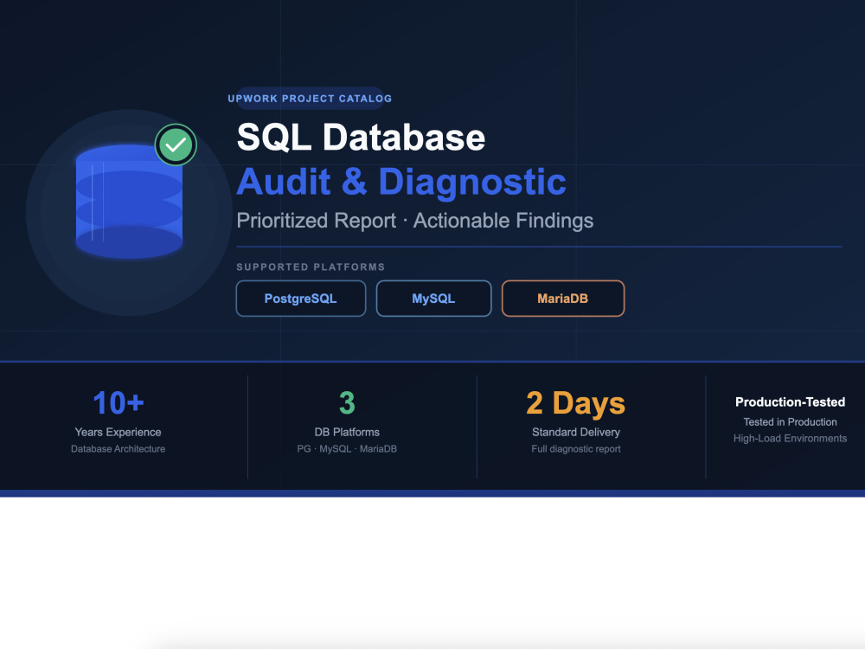Click the orange '2 Days' statistic

click(576, 403)
